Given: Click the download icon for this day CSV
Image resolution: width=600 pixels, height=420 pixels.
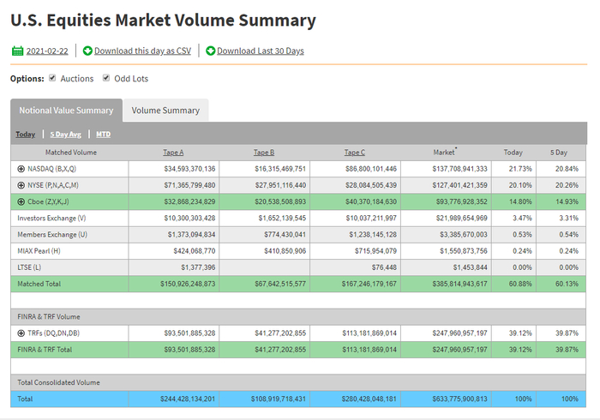Looking at the screenshot, I should pos(87,51).
